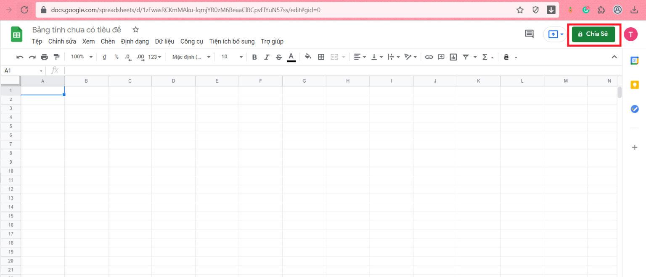Screen dimensions: 646x277
Task: Apply percent format icon
Action: pyautogui.click(x=116, y=57)
